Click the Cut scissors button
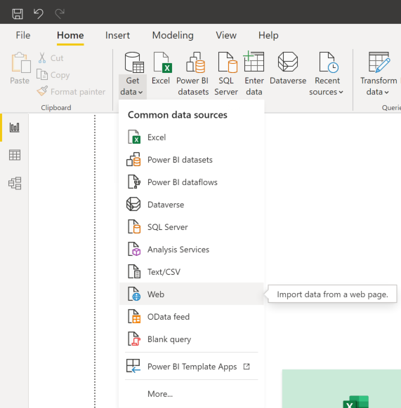This screenshot has width=401, height=408. (x=51, y=57)
